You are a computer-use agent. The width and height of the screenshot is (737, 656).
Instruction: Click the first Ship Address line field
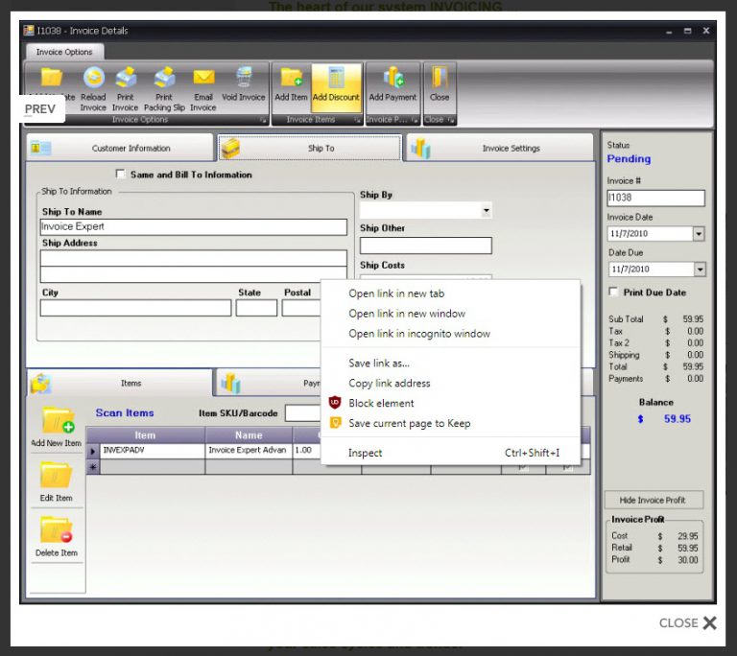[x=194, y=258]
